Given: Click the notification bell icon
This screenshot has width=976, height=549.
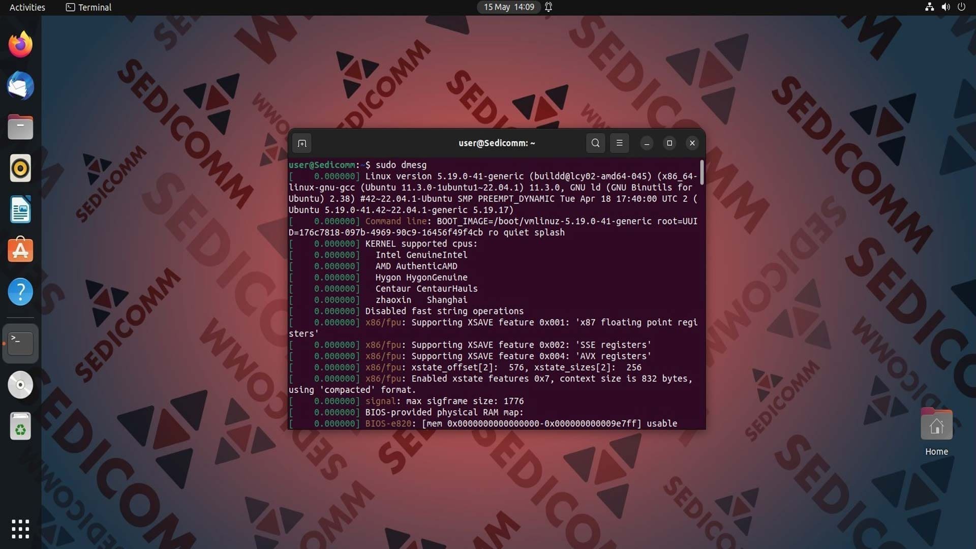Looking at the screenshot, I should tap(548, 7).
